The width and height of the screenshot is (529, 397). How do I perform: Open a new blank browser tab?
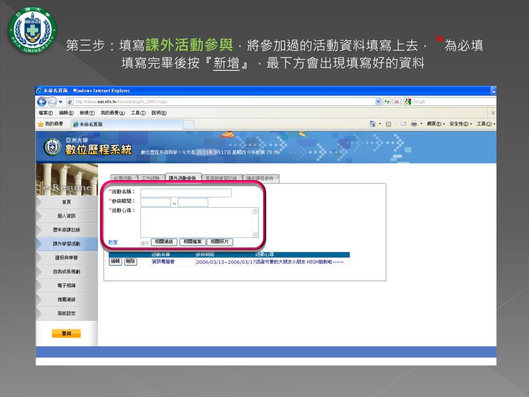[189, 125]
